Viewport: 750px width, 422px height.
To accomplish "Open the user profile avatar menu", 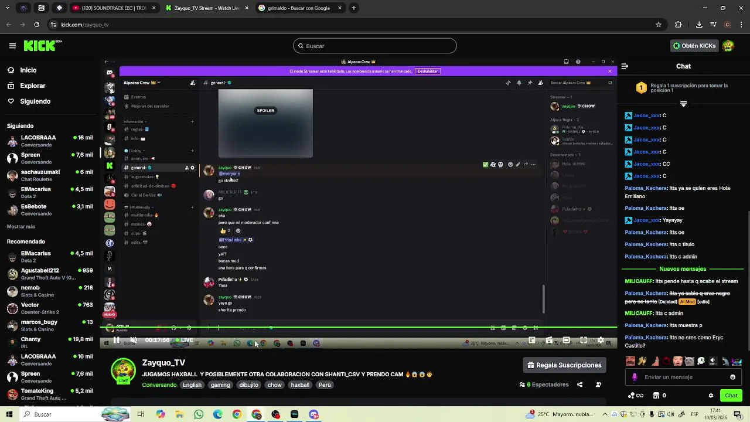I will pyautogui.click(x=728, y=46).
